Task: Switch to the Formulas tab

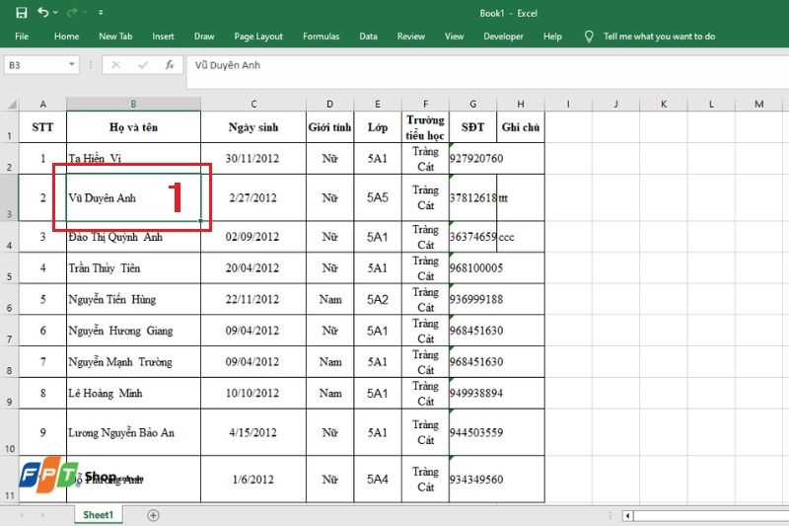Action: coord(322,37)
